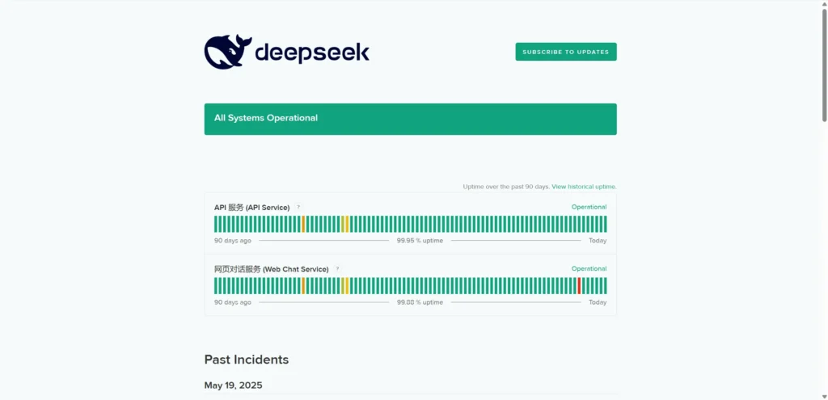
Task: Click today's rightmost bar in API Service
Action: tap(605, 224)
